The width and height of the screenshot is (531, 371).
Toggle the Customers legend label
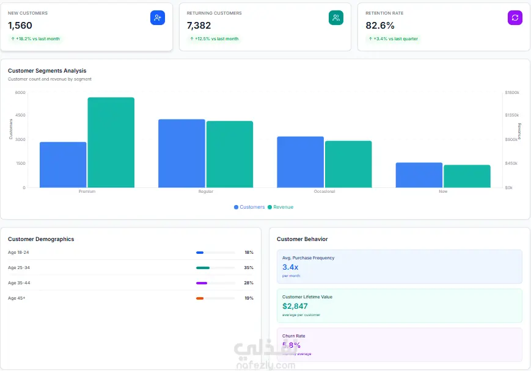tap(252, 207)
